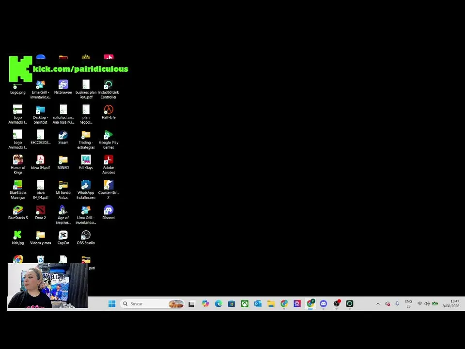Open kick.jpg image on the desktop

tap(18, 238)
